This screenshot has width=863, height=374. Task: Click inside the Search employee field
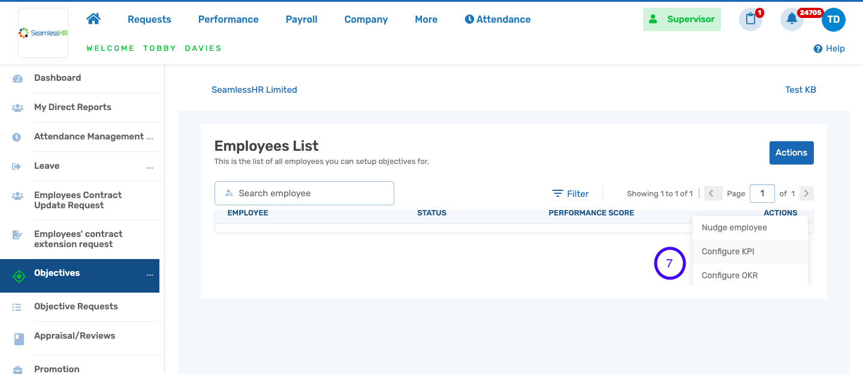point(304,193)
